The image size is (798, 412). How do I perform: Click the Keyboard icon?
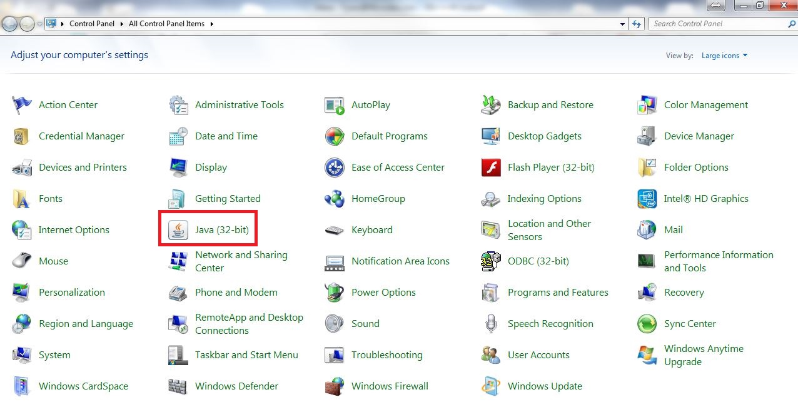pos(335,230)
